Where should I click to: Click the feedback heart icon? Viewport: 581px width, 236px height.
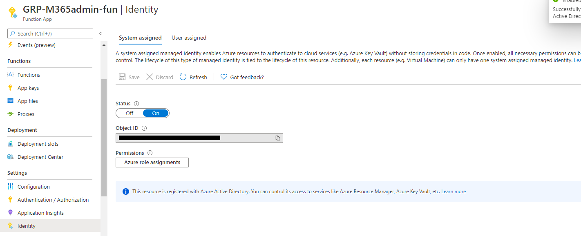pos(224,77)
